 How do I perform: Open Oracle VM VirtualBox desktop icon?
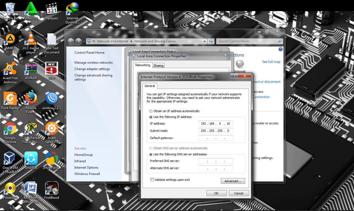(x=10, y=163)
